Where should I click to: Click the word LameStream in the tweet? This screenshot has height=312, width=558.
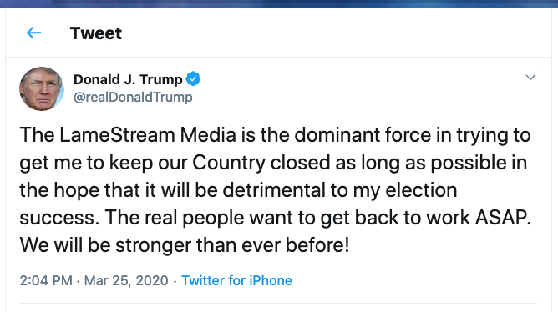pos(117,135)
